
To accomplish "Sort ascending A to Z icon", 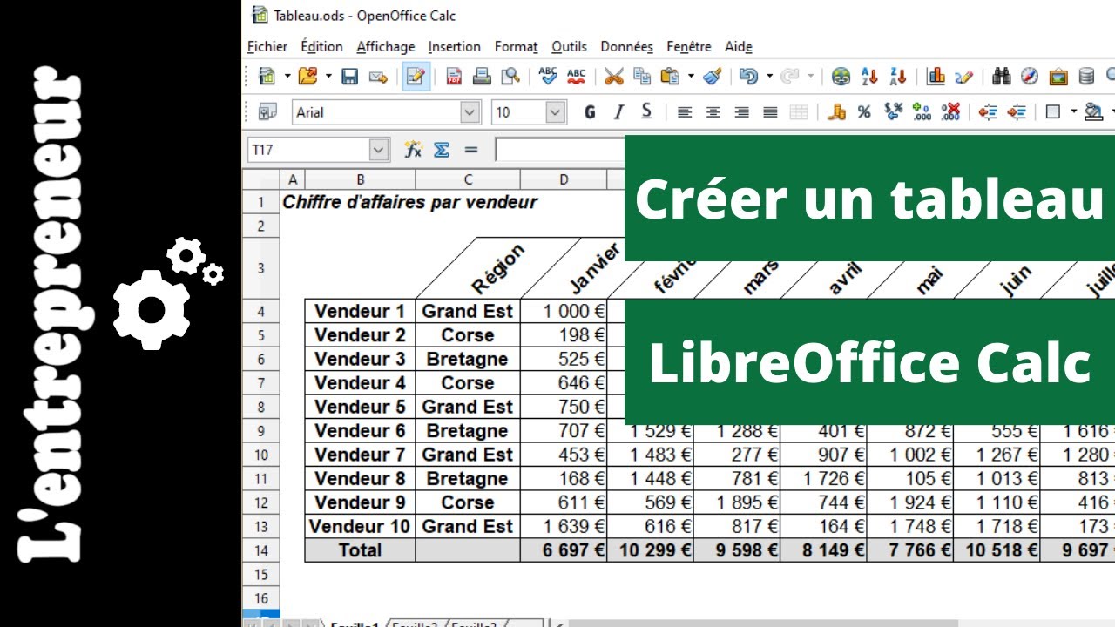I will pyautogui.click(x=868, y=77).
